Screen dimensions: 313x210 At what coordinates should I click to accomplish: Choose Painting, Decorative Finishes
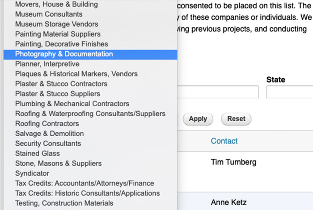pyautogui.click(x=62, y=44)
